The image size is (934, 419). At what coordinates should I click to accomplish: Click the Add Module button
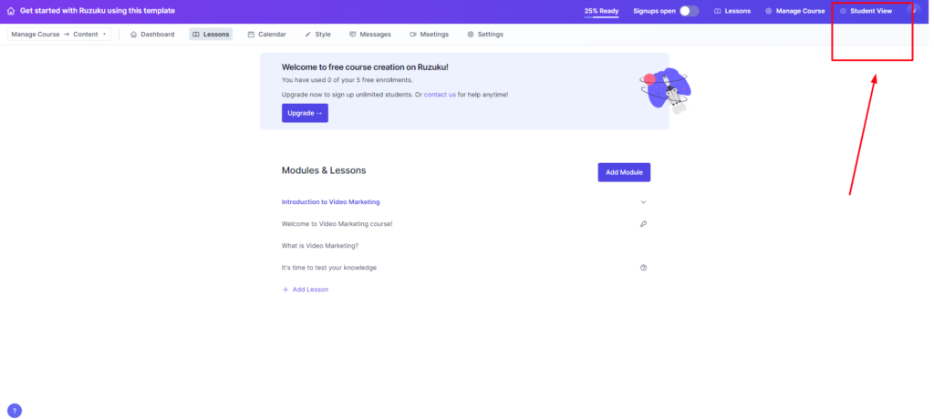coord(624,172)
